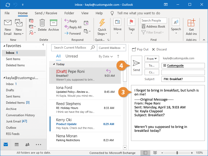Toggle Reading view in status bar

[155, 153]
